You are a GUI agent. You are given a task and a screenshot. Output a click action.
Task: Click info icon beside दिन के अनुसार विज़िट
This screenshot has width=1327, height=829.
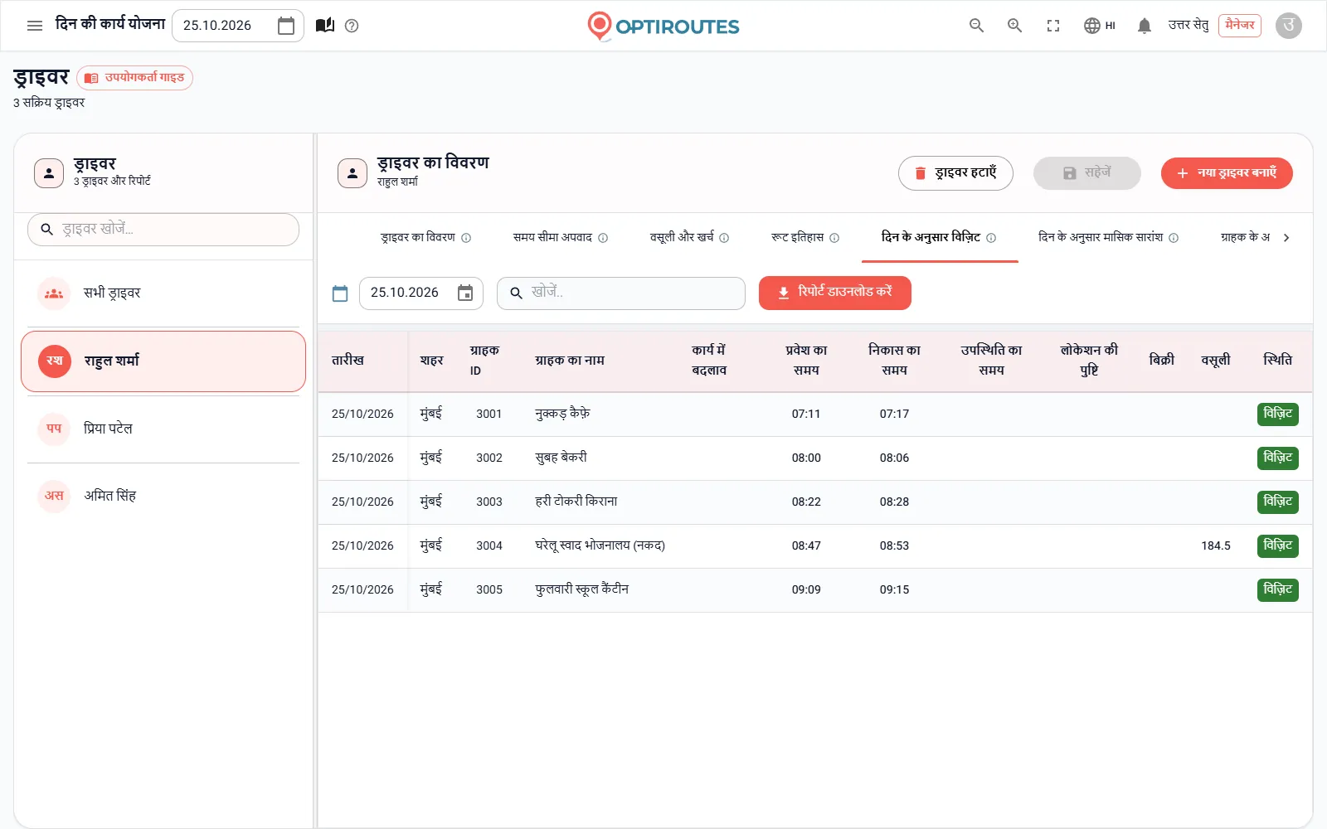point(991,238)
